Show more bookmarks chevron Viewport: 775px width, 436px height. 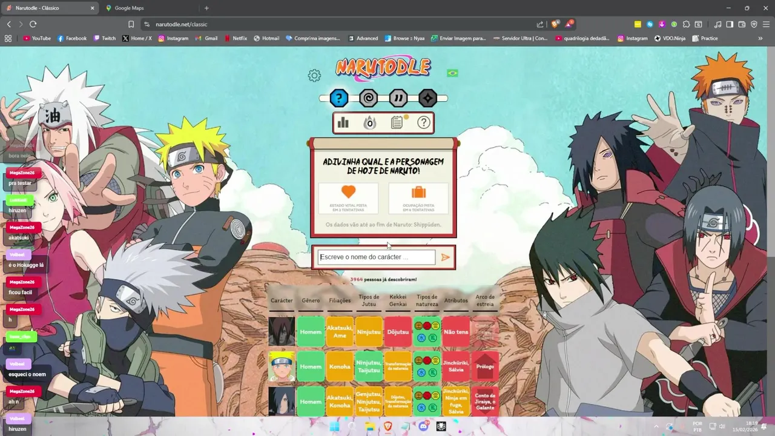tap(760, 38)
